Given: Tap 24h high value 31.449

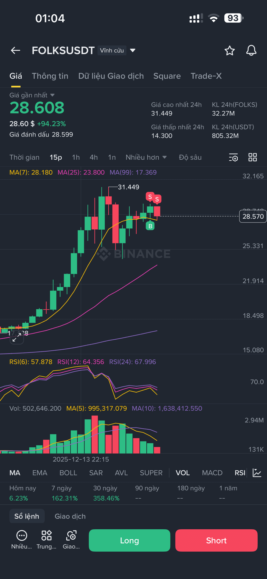Looking at the screenshot, I should click(162, 114).
